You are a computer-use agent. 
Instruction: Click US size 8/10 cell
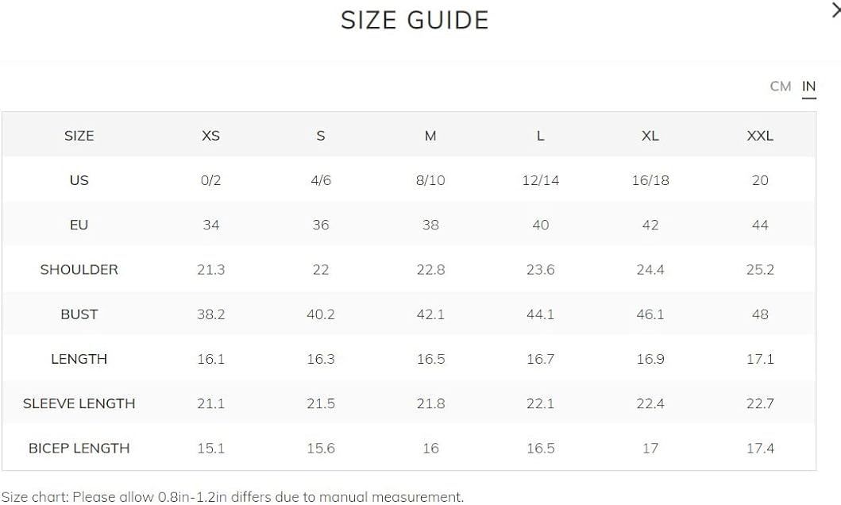(430, 180)
